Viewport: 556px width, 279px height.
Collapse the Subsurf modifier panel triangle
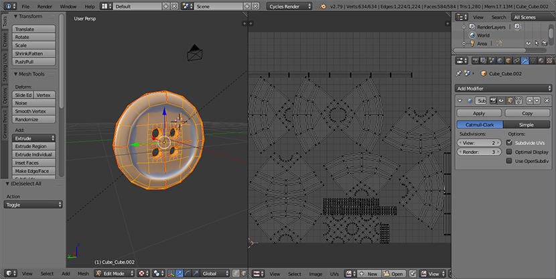coord(460,101)
